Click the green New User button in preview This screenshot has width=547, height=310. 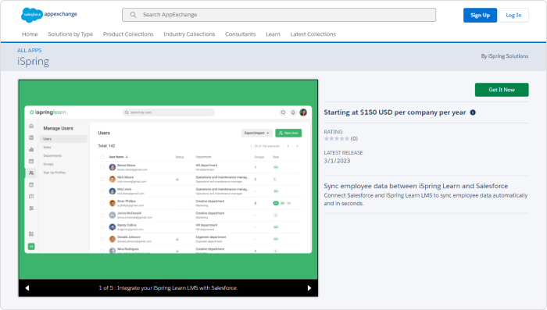coord(288,133)
